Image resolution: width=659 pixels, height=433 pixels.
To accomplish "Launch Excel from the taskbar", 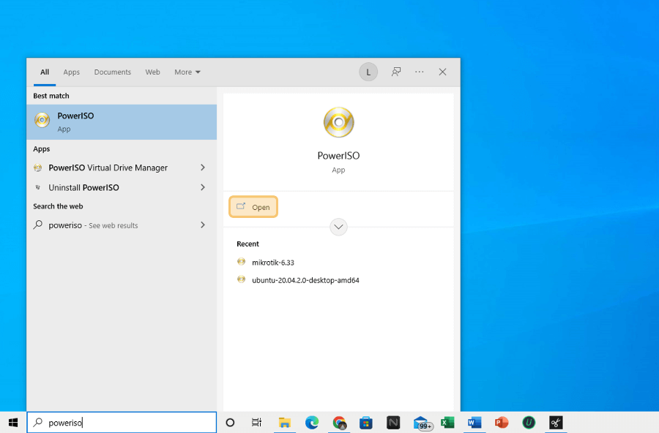I will (447, 423).
